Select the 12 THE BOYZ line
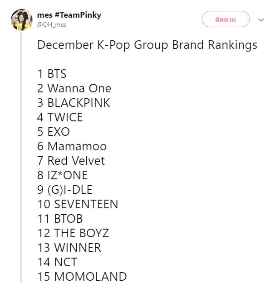 pyautogui.click(x=73, y=233)
